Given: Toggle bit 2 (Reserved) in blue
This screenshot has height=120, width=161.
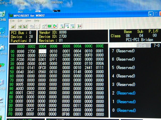Looking at the screenshot, I should (124, 93).
